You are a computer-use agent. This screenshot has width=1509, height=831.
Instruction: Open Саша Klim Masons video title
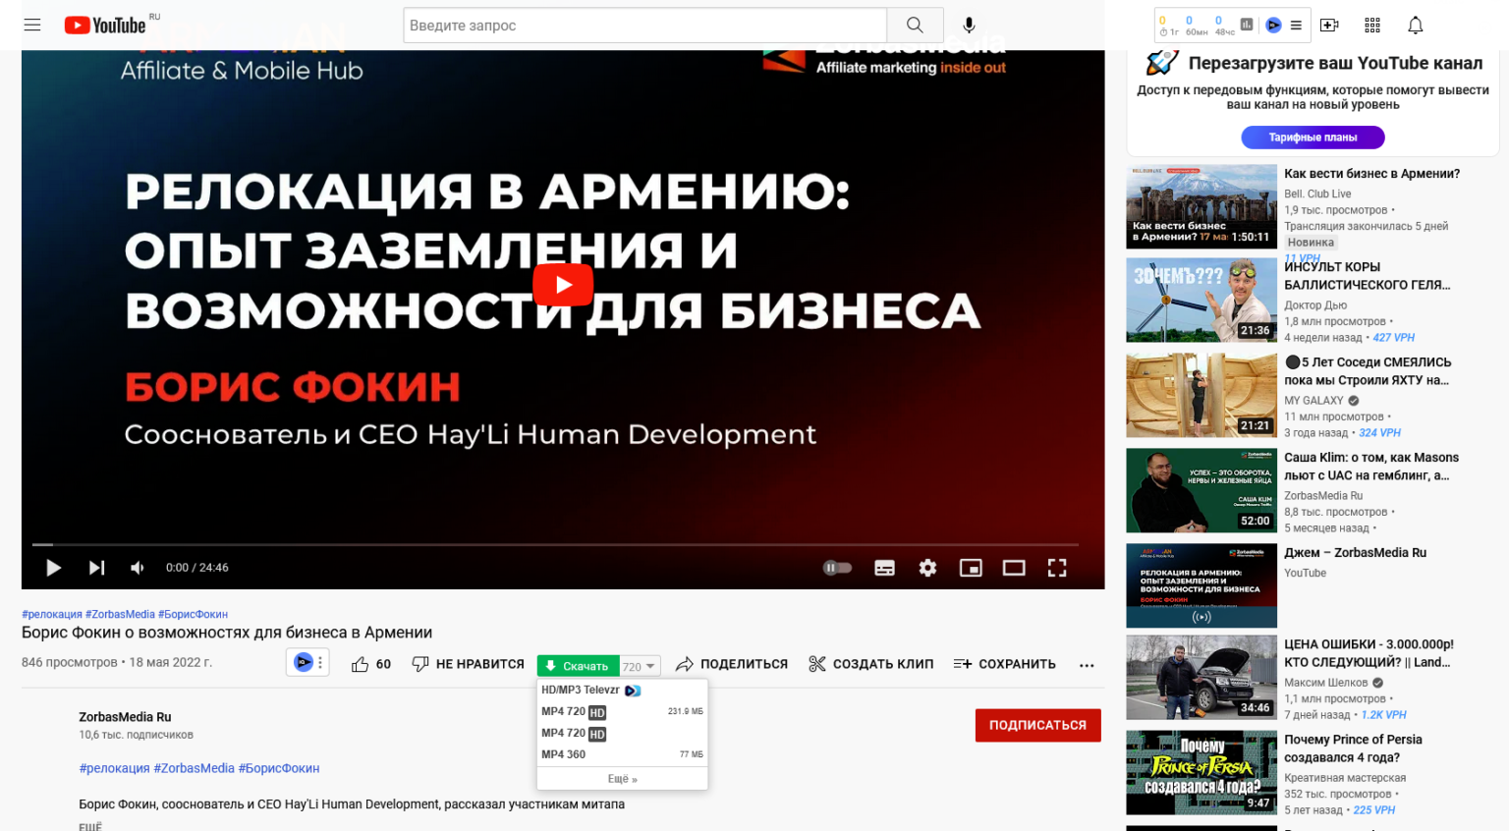(1371, 467)
